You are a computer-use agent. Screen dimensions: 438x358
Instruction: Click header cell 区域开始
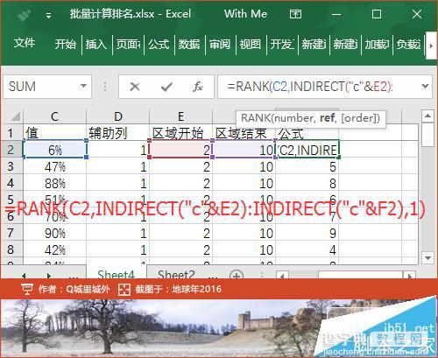[x=181, y=133]
